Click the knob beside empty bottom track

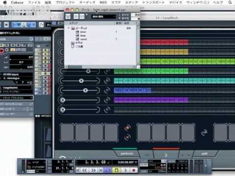[107, 110]
